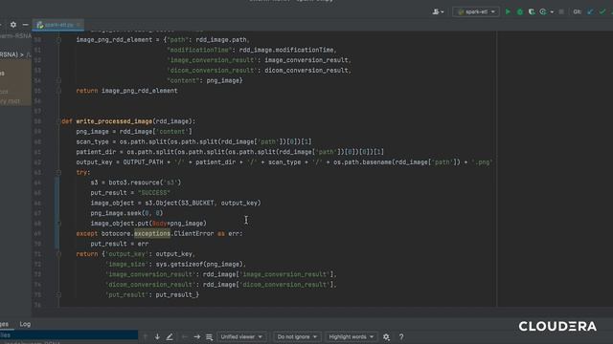Jump to source with the pencil icon

click(x=170, y=336)
